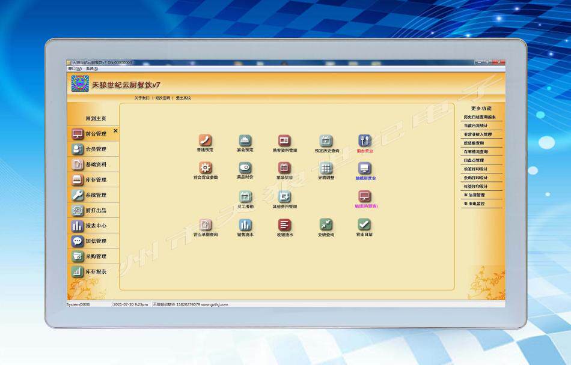Image resolution: width=571 pixels, height=365 pixels.
Task: Open 反结账查询 in more functions
Action: (474, 143)
